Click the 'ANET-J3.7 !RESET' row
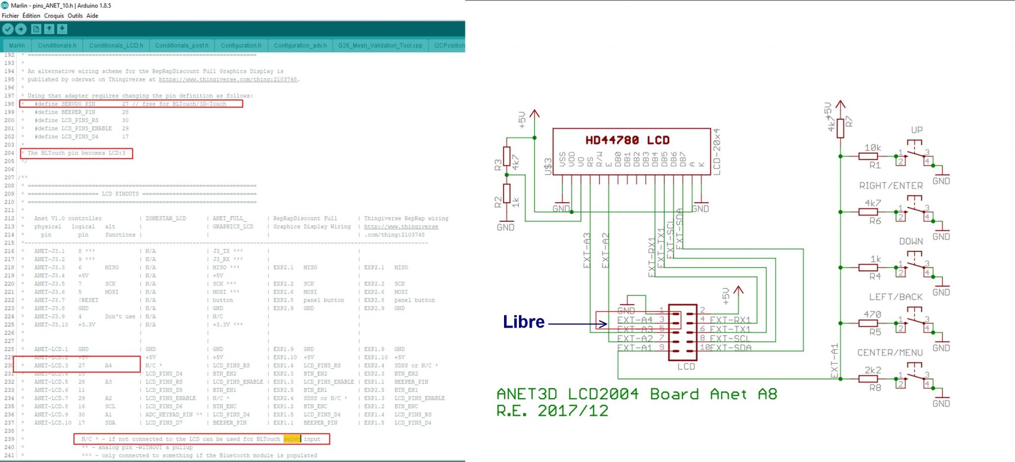 [234, 300]
